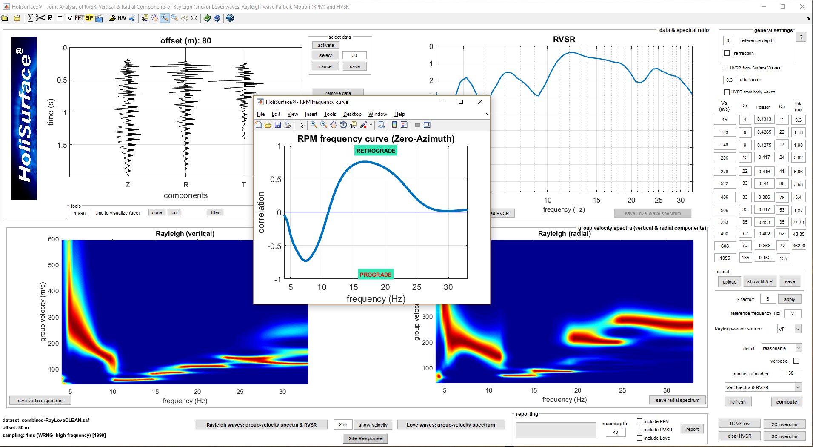The height and width of the screenshot is (447, 813).
Task: Open View menu in RPM window
Action: 293,114
